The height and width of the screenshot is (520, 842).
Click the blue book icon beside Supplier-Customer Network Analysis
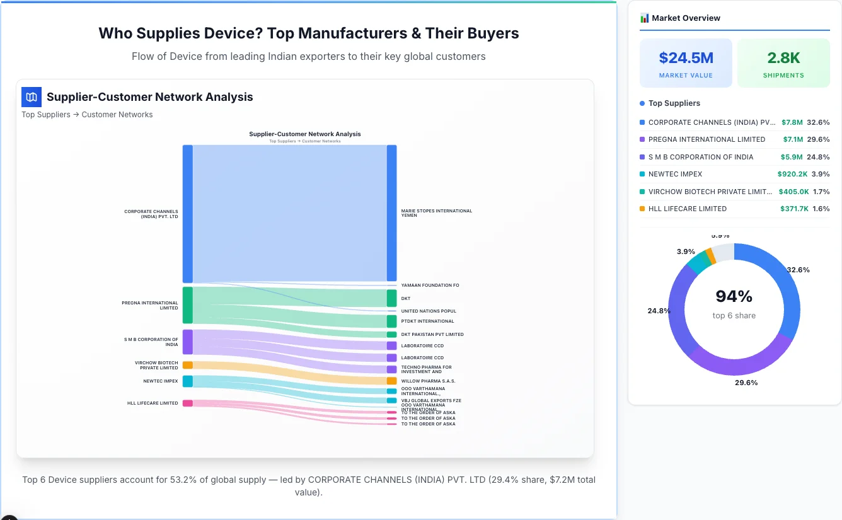pos(31,97)
